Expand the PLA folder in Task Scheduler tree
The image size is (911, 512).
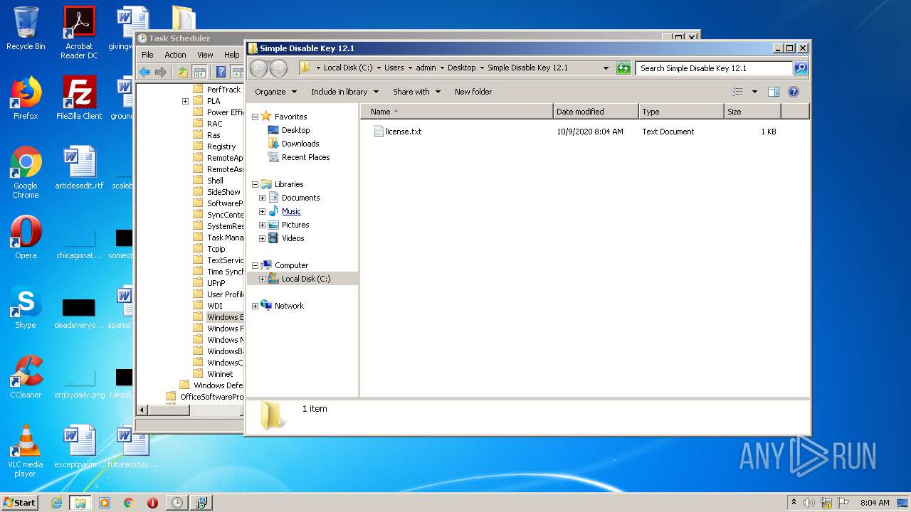185,101
